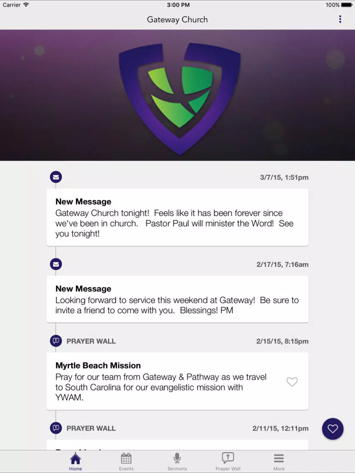Expand the More menu tab

click(x=279, y=461)
